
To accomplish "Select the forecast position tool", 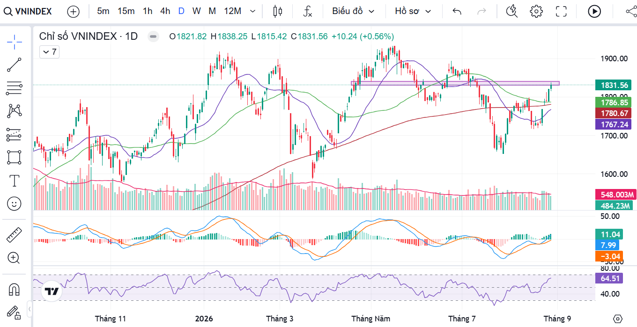I will click(x=15, y=134).
